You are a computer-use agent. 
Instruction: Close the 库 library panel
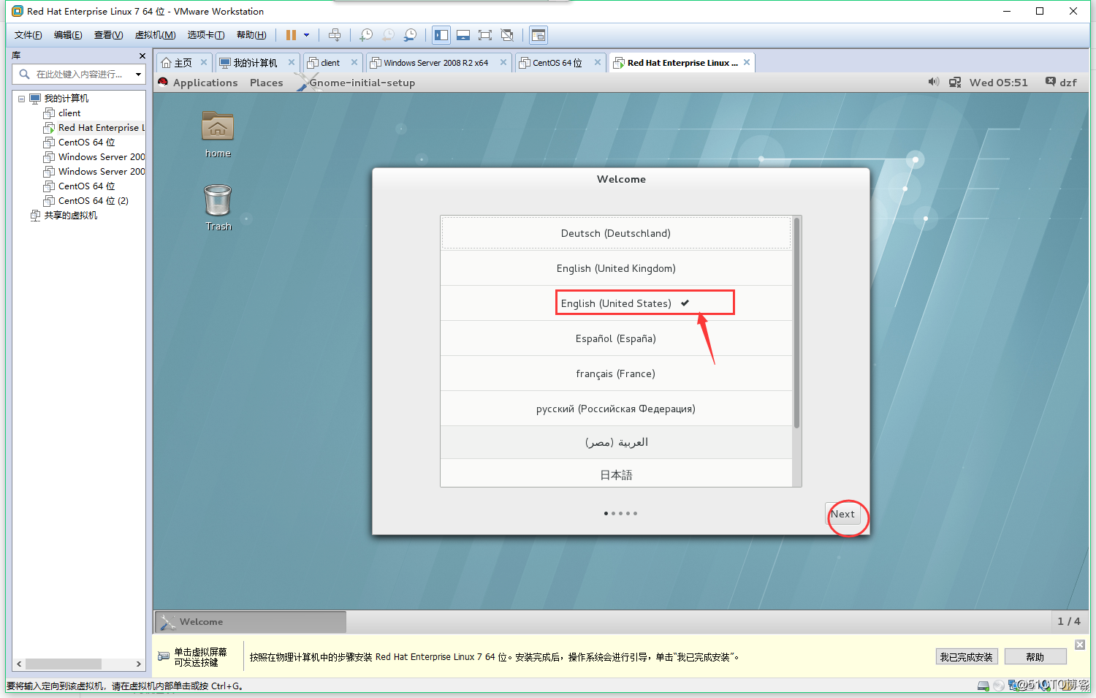(142, 56)
